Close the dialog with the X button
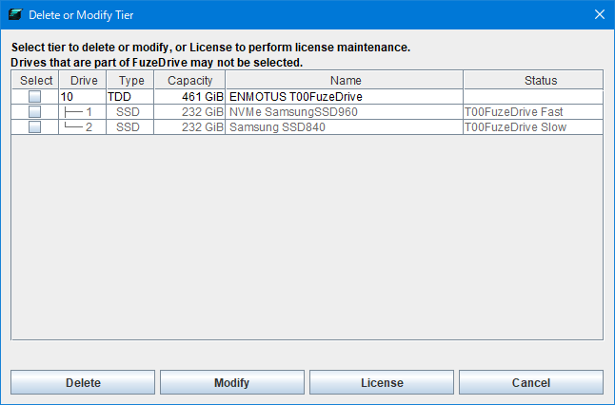This screenshot has height=405, width=615. click(x=600, y=15)
